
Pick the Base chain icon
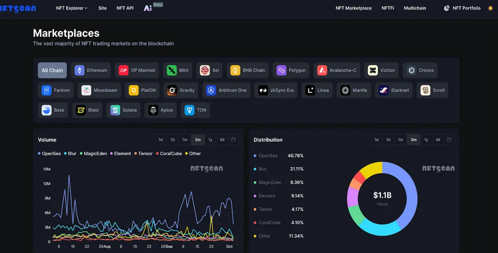47,110
